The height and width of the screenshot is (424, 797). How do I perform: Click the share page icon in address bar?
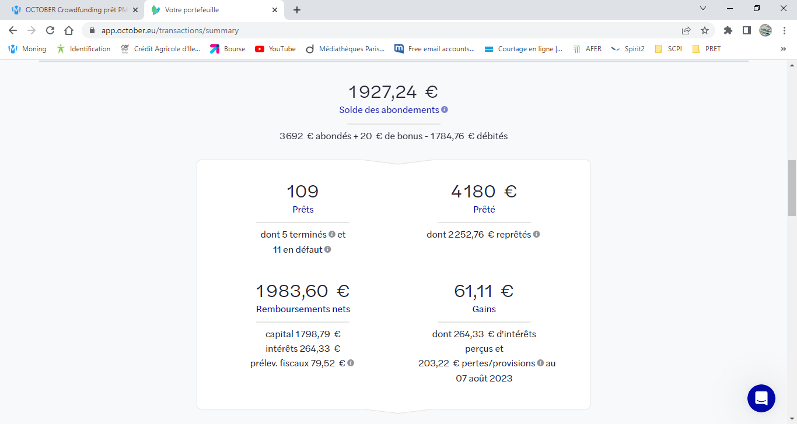686,30
